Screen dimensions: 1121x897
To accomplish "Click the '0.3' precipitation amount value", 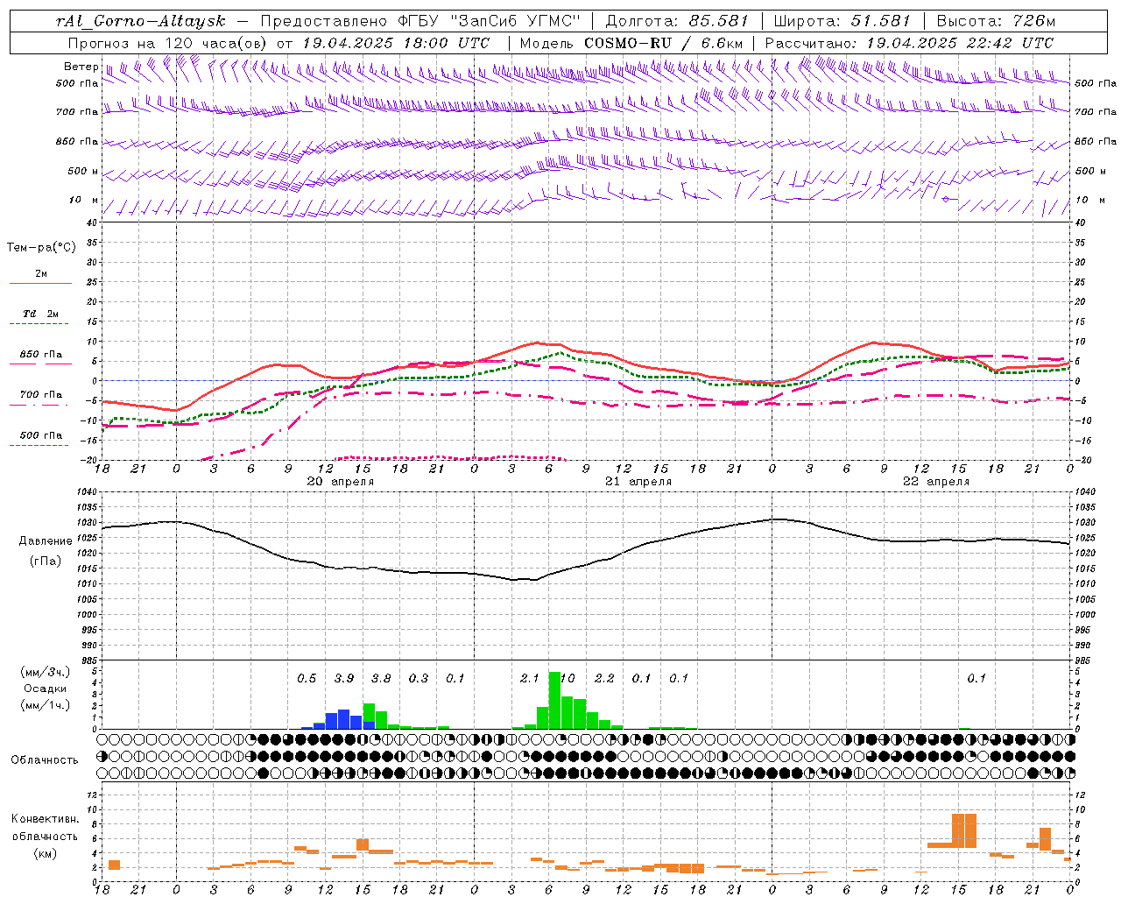I will 419,678.
